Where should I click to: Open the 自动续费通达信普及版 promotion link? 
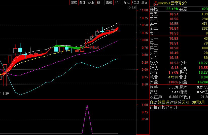(x=177, y=103)
